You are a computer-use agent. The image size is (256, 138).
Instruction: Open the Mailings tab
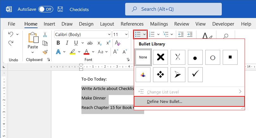pos(159,24)
